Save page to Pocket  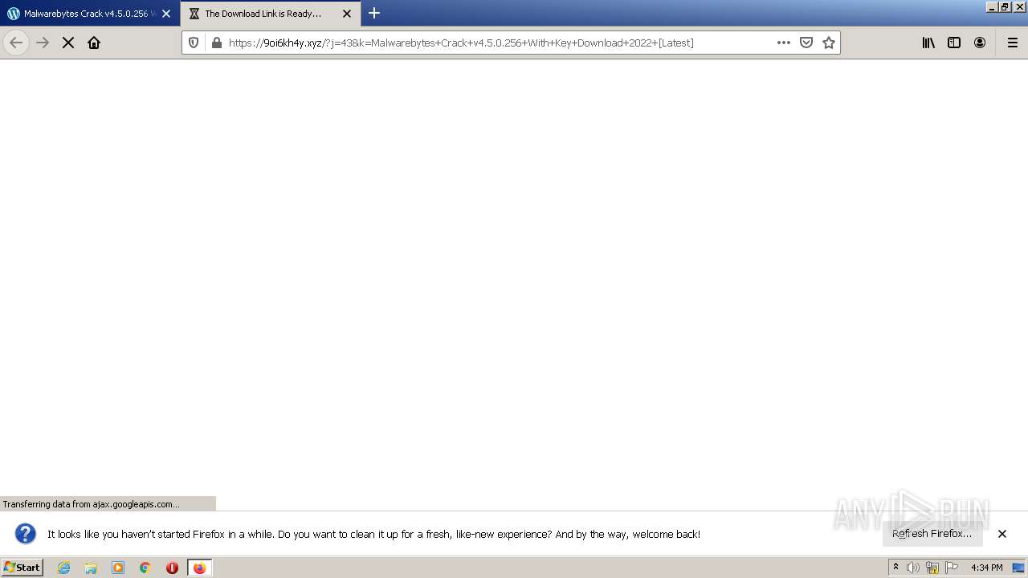click(x=806, y=43)
